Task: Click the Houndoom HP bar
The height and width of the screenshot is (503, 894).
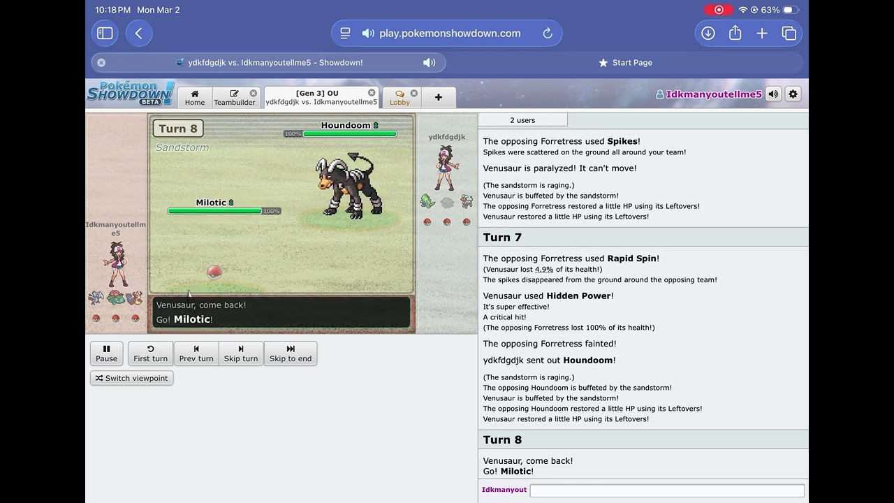Action: coord(349,133)
